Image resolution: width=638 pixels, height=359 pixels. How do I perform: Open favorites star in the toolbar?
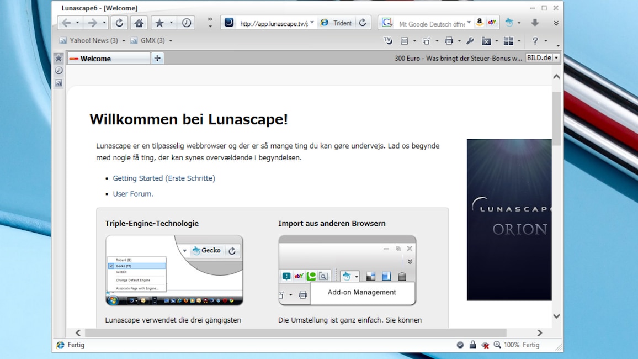point(159,23)
